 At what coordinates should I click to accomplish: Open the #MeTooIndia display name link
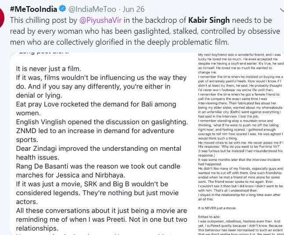(32, 8)
